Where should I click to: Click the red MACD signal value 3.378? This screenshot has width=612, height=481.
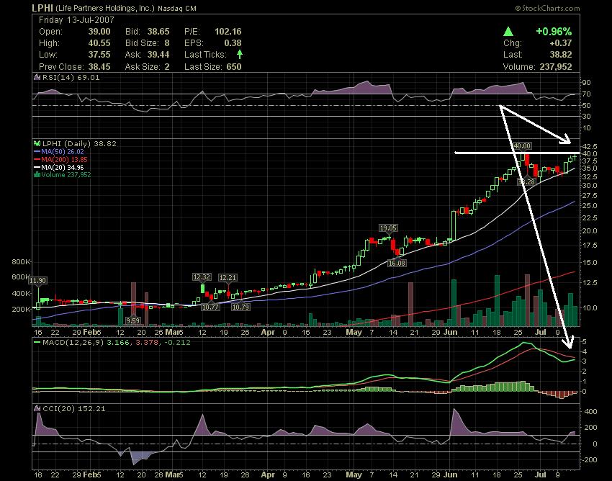(x=147, y=343)
